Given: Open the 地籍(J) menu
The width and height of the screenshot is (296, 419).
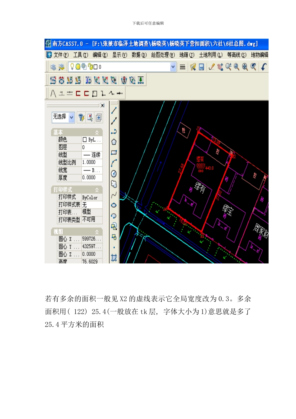Looking at the screenshot, I should point(187,55).
